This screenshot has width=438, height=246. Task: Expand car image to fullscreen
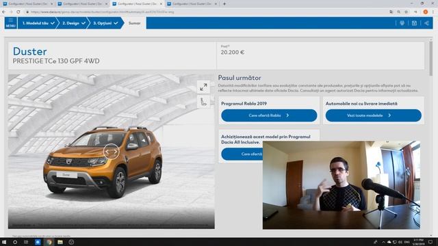point(203,87)
